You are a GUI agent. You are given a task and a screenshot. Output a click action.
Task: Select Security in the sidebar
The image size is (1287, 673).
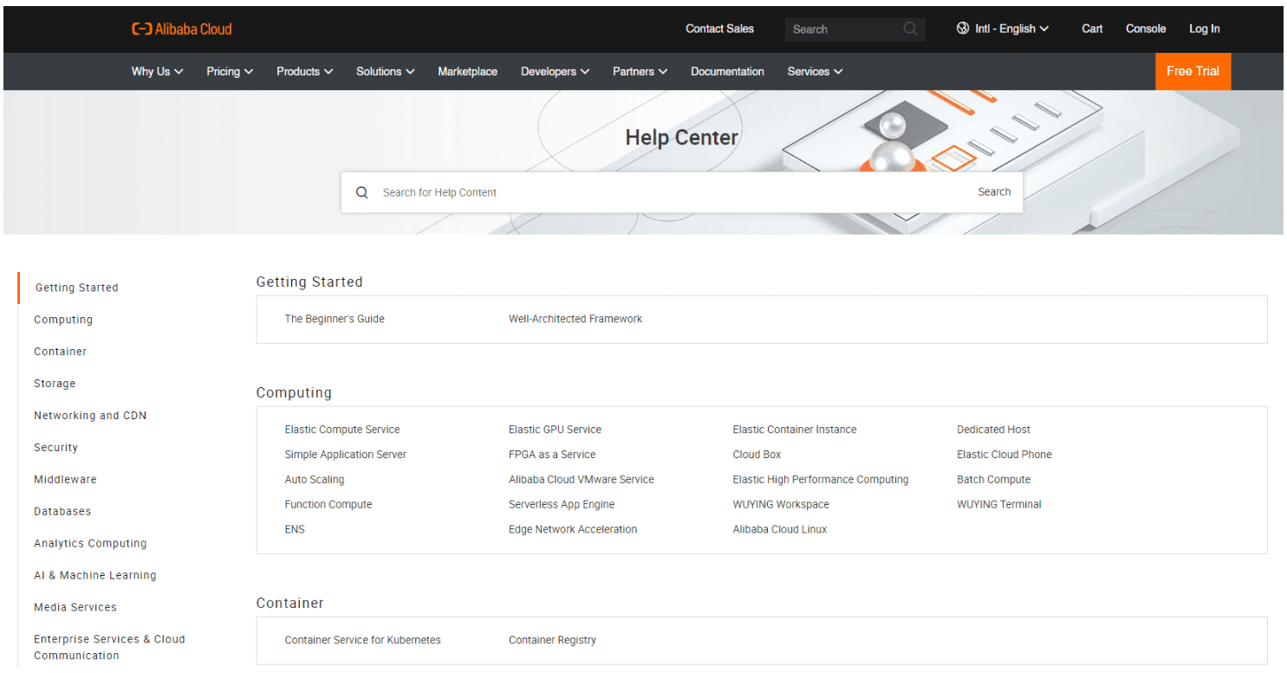pos(55,448)
